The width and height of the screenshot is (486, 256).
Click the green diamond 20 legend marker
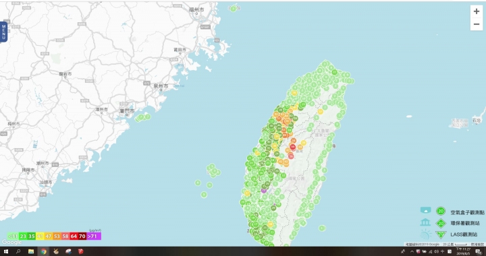tap(440, 223)
